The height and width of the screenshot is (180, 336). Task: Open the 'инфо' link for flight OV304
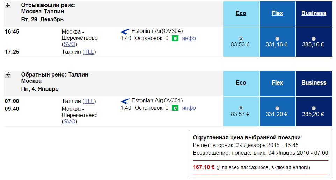pos(189,38)
